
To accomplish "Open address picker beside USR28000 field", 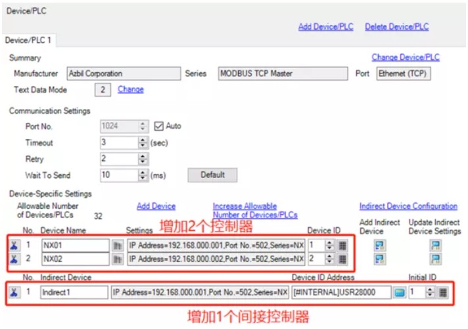I will click(x=400, y=292).
